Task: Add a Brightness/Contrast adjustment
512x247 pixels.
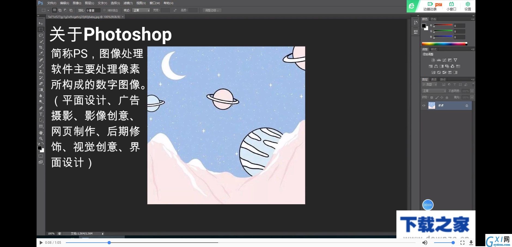Action: coord(433,60)
